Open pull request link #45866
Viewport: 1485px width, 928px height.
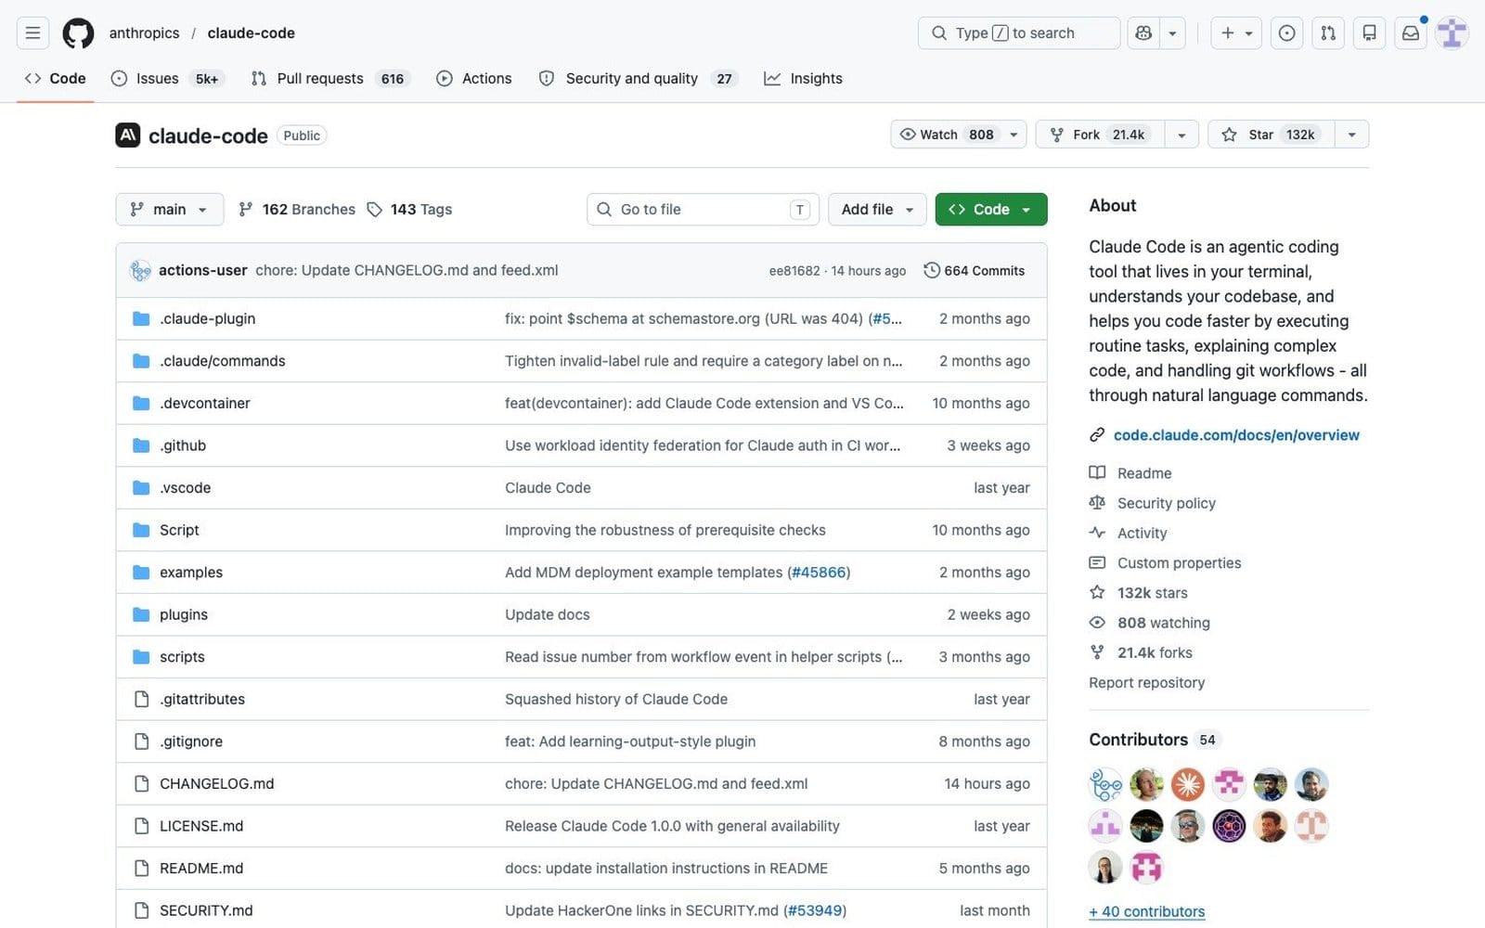point(819,573)
